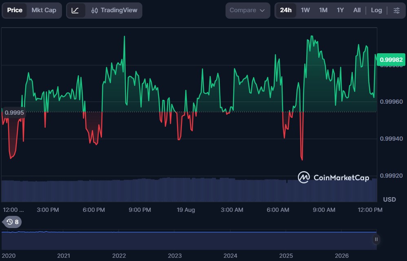The image size is (407, 261).
Task: Click the 2023 year on range timeline
Action: click(175, 256)
